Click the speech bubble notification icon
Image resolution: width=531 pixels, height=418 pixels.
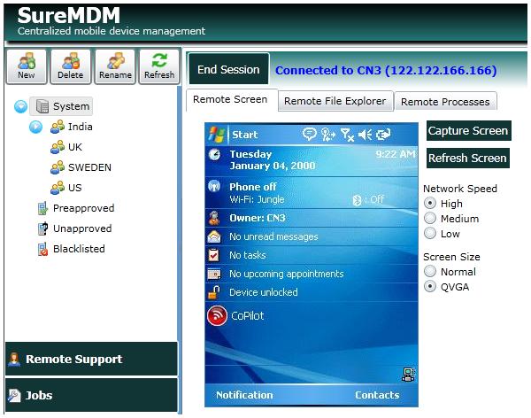(x=309, y=134)
